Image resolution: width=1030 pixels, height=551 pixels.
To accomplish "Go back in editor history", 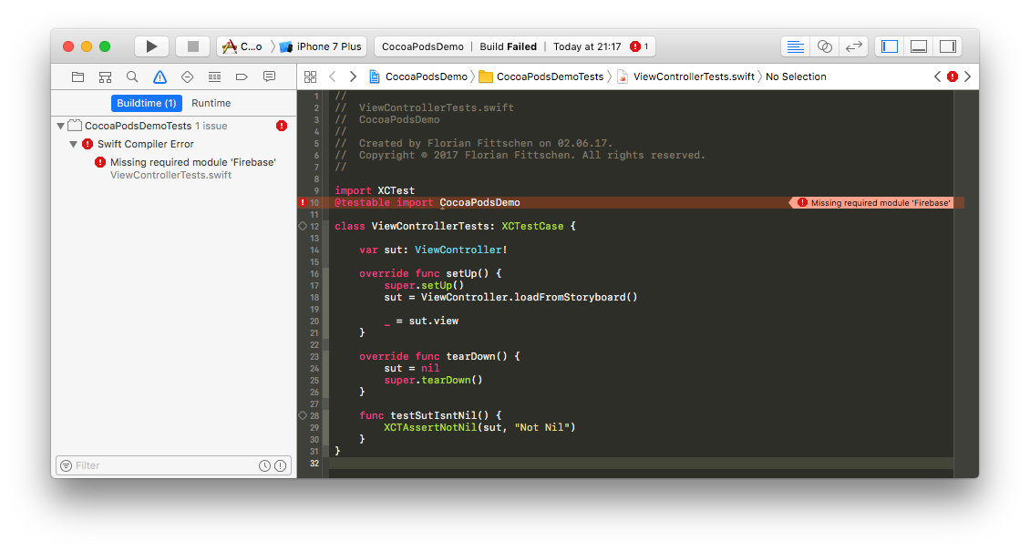I will tap(333, 77).
